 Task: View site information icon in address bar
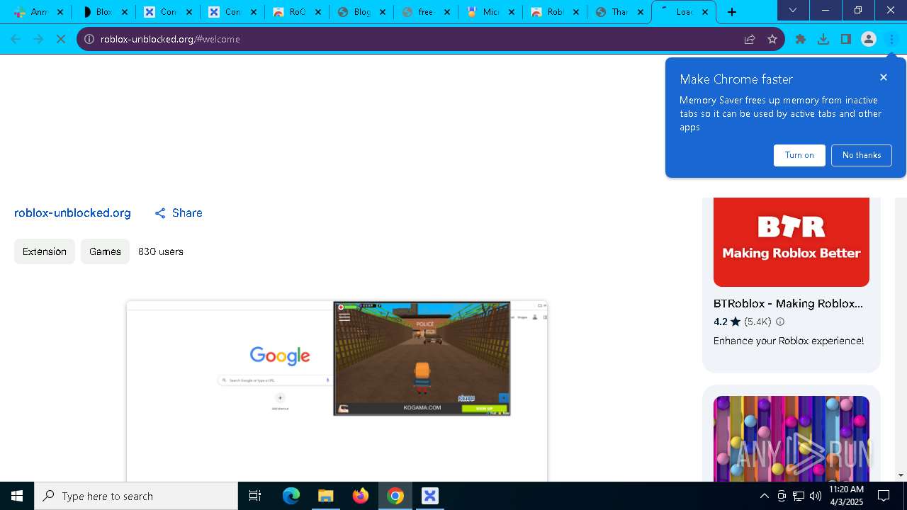pyautogui.click(x=89, y=39)
